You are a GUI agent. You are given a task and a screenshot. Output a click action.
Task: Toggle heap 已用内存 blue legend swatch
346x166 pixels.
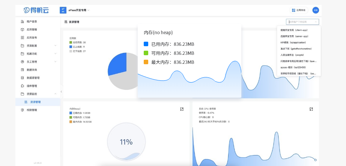[71, 113]
